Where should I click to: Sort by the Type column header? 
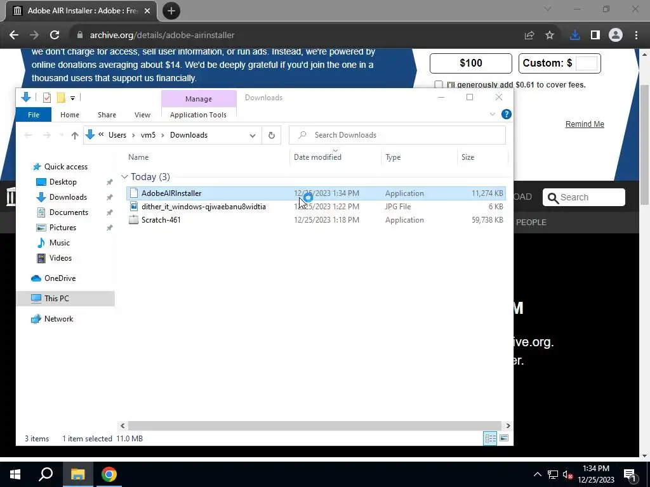click(x=393, y=157)
